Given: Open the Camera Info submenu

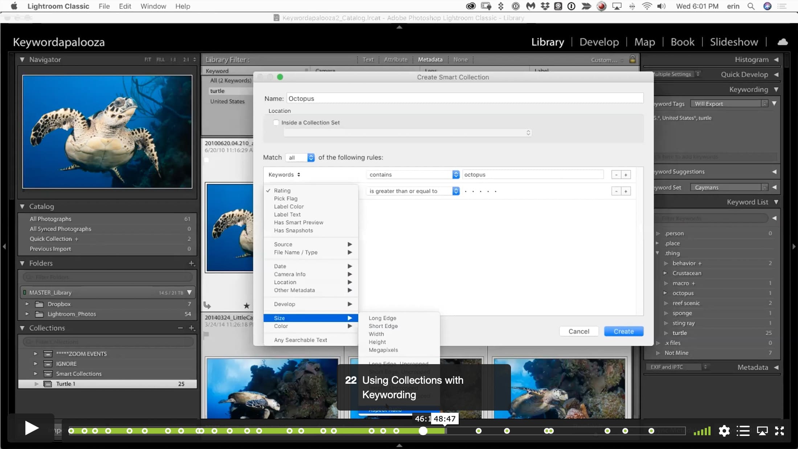Looking at the screenshot, I should pyautogui.click(x=311, y=275).
